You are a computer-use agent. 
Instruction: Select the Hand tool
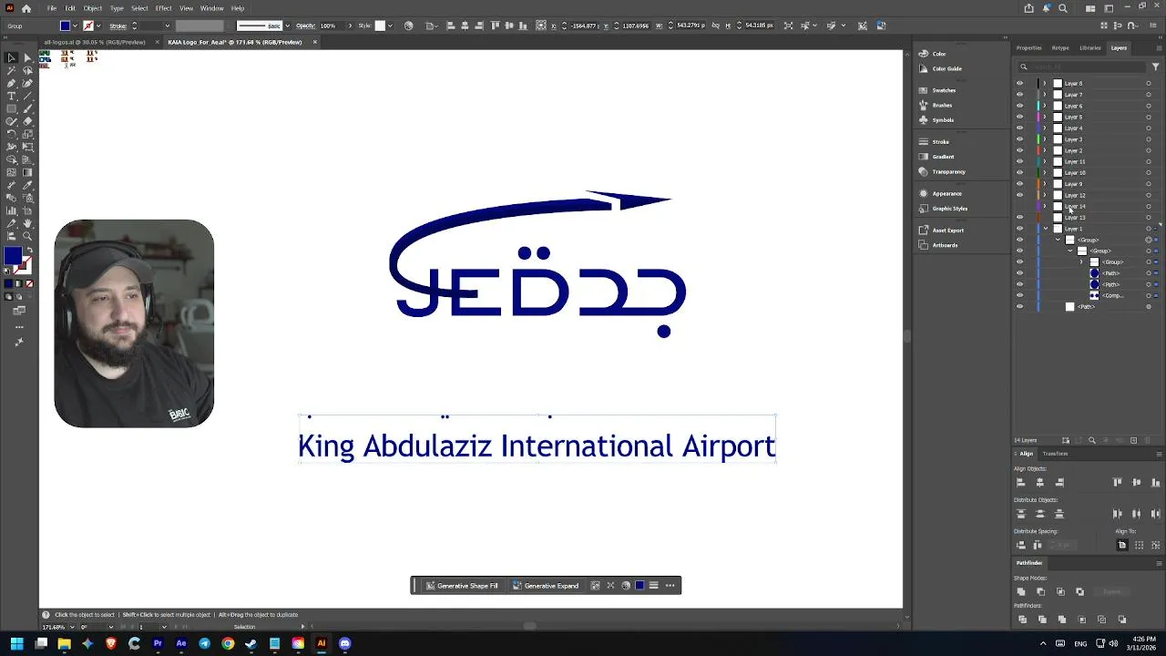click(27, 223)
